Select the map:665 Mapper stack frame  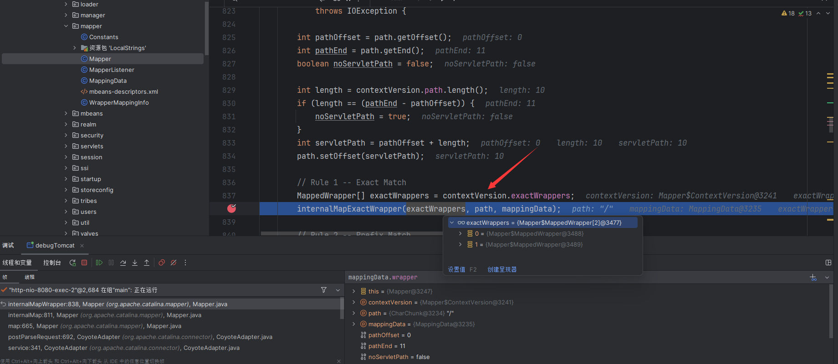click(x=170, y=326)
